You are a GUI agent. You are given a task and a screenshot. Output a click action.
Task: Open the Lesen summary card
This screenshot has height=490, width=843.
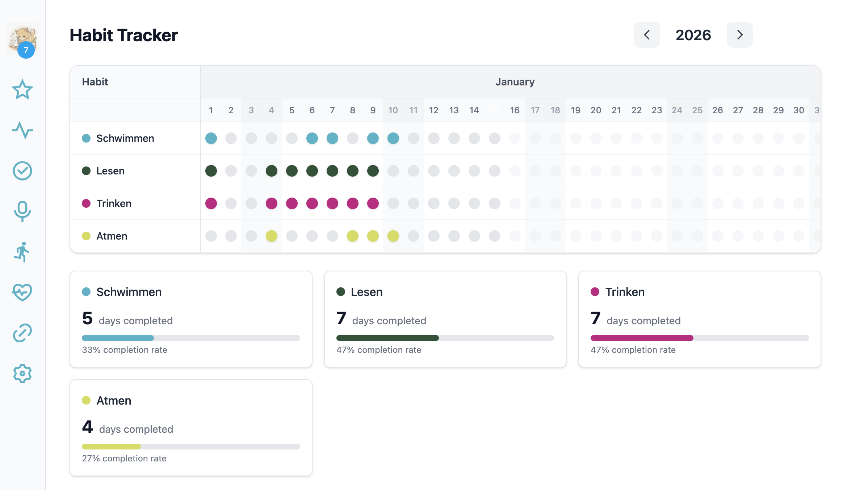(x=445, y=319)
